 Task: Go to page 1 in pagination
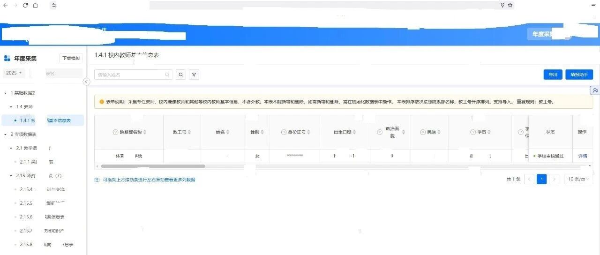coord(541,179)
